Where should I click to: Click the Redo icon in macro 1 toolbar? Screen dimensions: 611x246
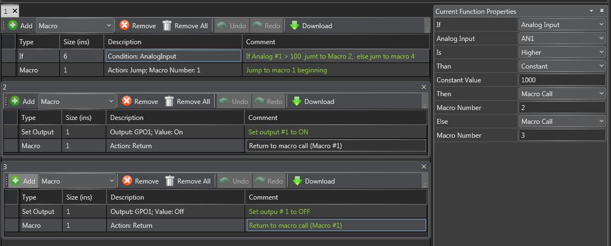[x=257, y=25]
